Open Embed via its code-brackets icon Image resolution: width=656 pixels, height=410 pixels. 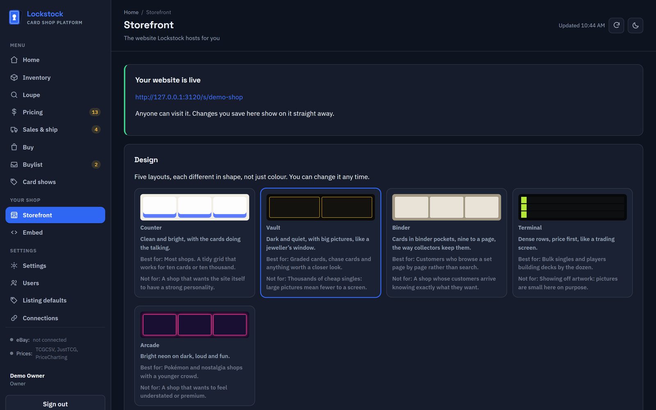click(x=14, y=232)
